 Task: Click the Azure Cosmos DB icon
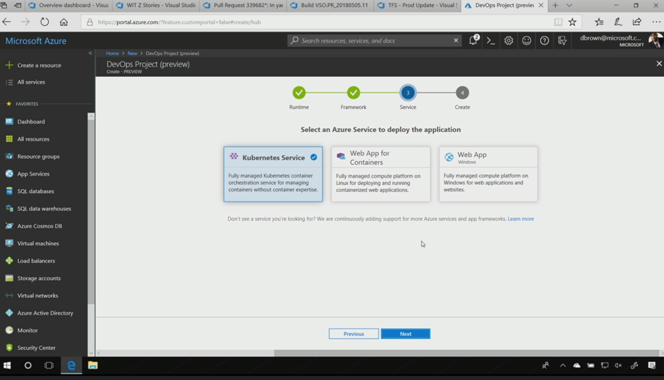pyautogui.click(x=9, y=226)
